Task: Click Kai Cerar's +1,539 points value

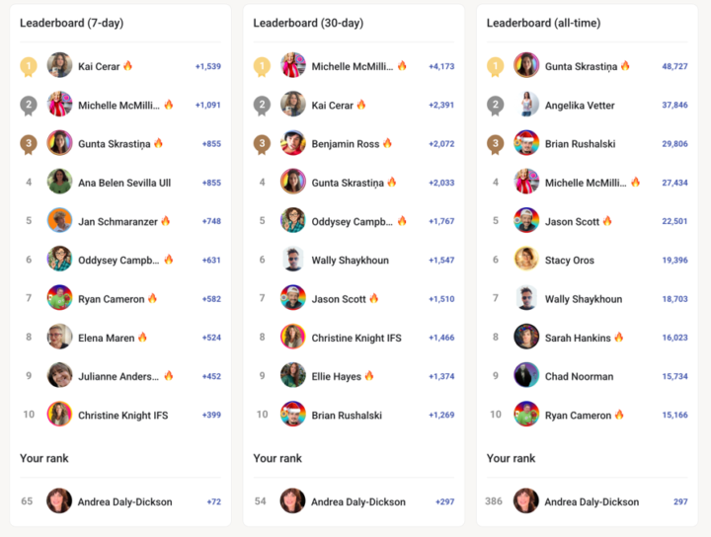Action: pyautogui.click(x=207, y=66)
